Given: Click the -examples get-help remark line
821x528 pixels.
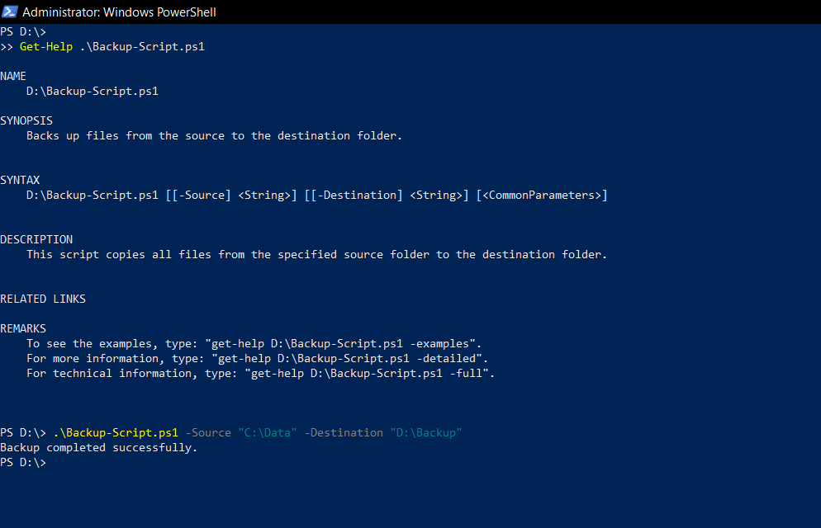Looking at the screenshot, I should pyautogui.click(x=254, y=343).
